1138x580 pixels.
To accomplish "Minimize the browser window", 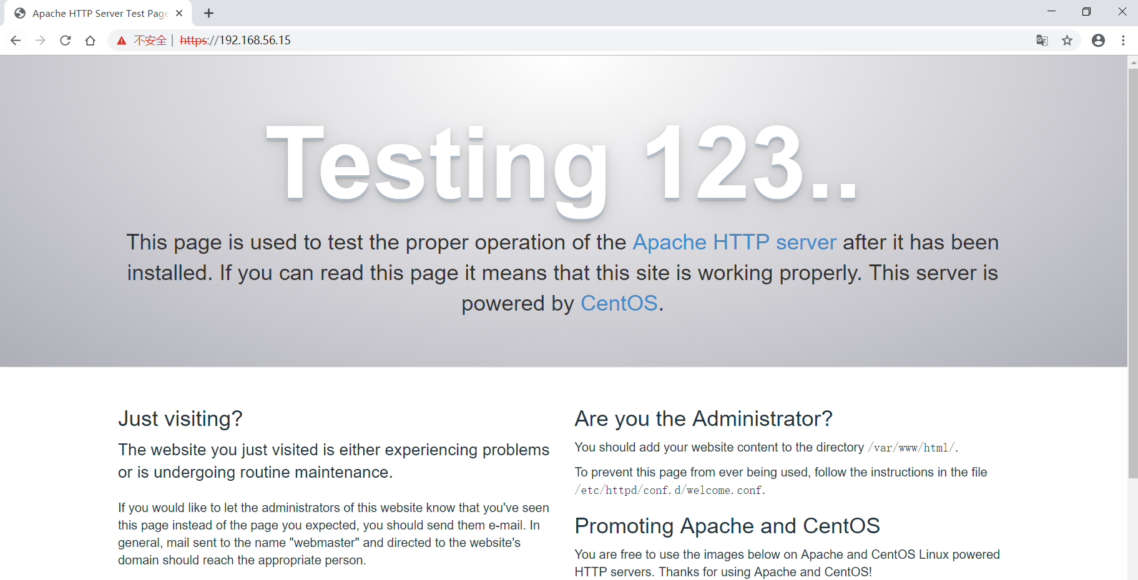I will [1052, 12].
